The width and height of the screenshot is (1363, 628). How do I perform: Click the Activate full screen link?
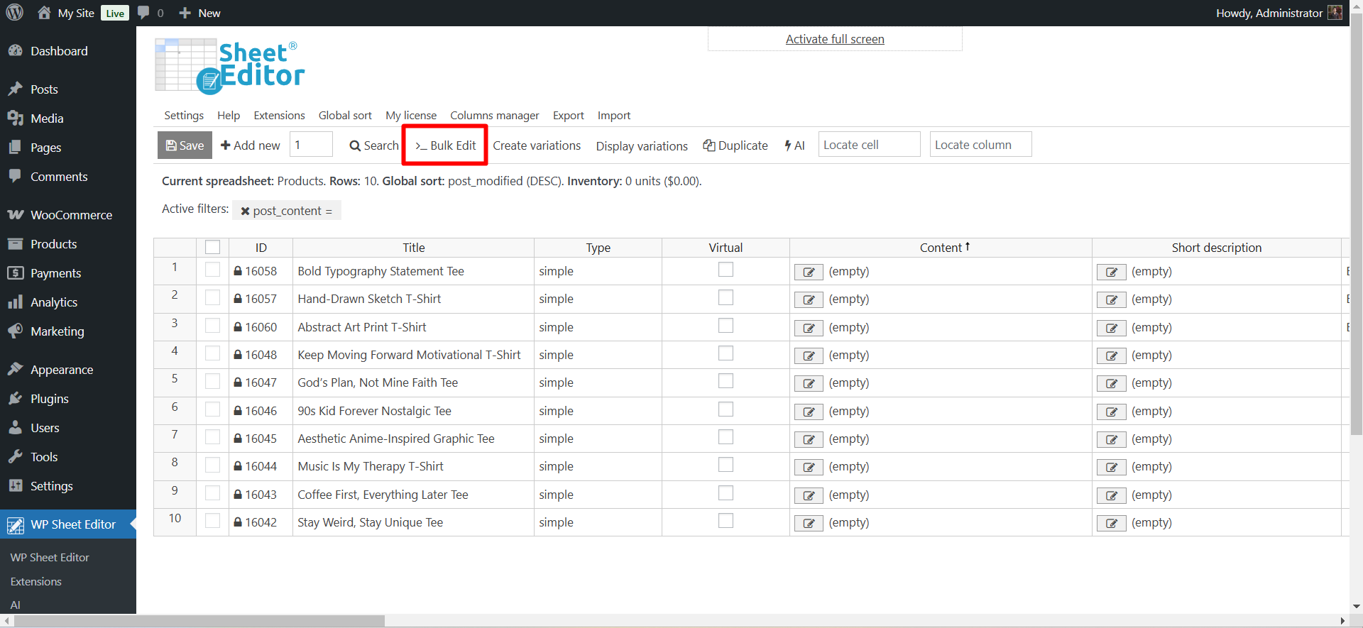pos(835,39)
